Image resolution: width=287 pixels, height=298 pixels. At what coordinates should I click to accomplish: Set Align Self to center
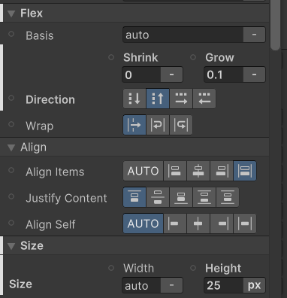[x=198, y=223]
